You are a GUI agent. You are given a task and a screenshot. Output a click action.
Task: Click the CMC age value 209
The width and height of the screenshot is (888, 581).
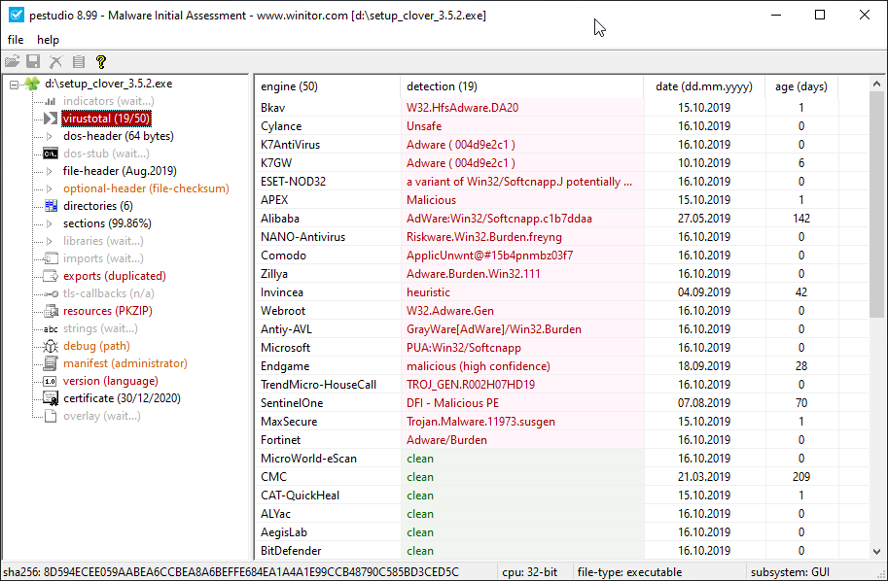point(800,477)
